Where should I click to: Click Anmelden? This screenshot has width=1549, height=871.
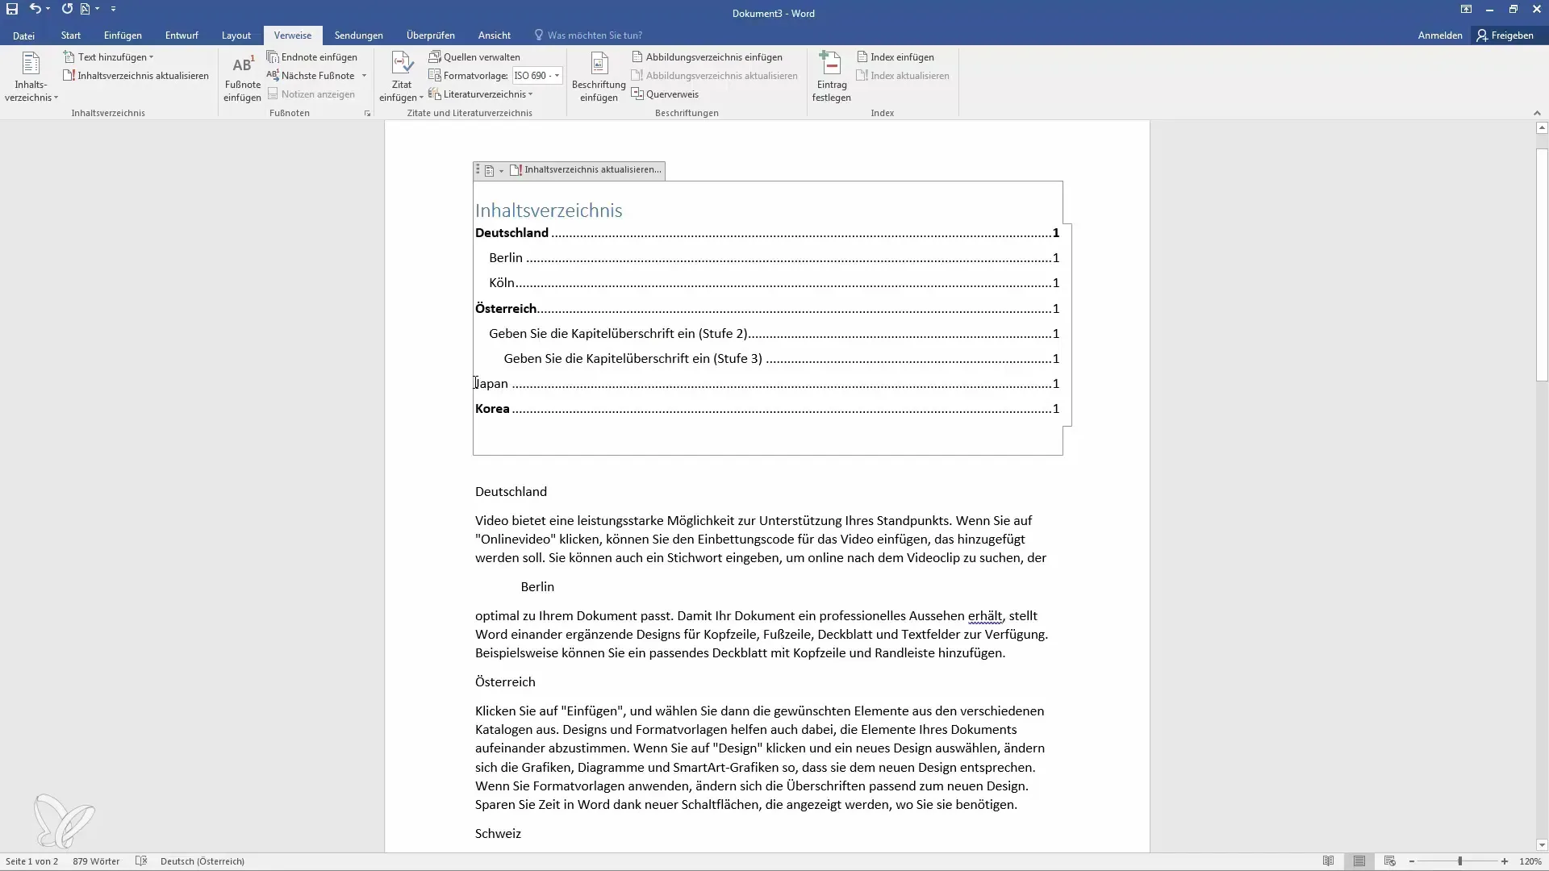click(x=1440, y=35)
